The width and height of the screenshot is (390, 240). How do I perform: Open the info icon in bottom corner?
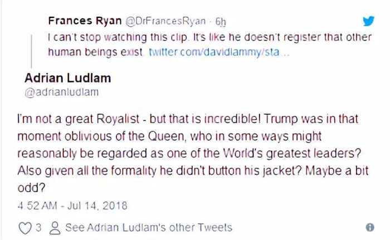(369, 227)
